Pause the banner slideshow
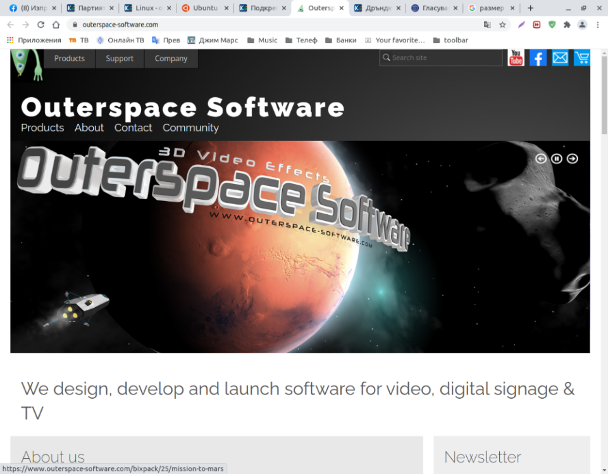608x474 pixels. pyautogui.click(x=556, y=159)
